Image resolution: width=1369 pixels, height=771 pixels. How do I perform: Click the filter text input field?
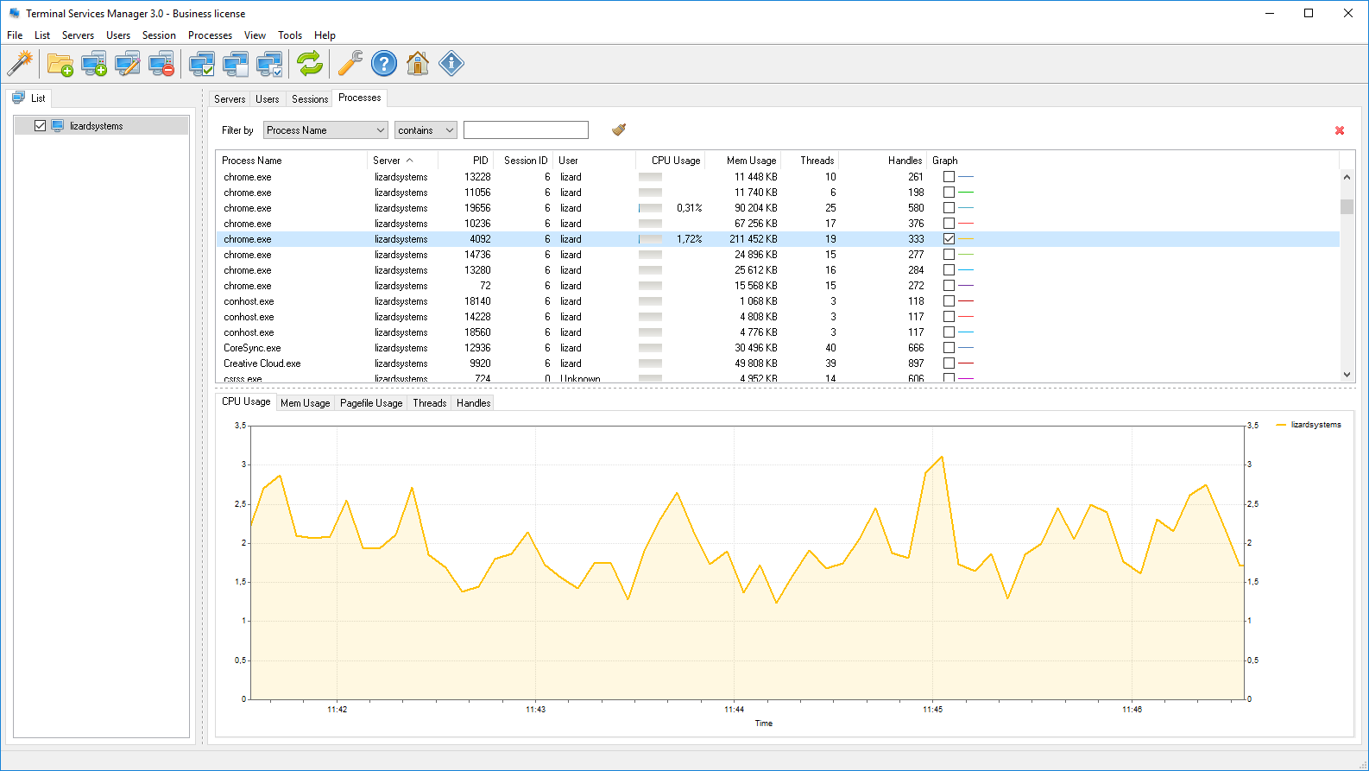(526, 130)
